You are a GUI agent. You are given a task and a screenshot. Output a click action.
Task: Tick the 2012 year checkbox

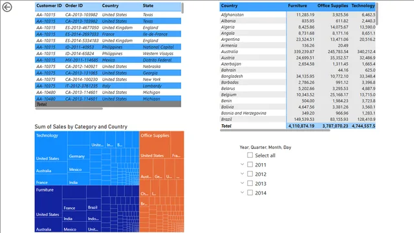coord(250,174)
